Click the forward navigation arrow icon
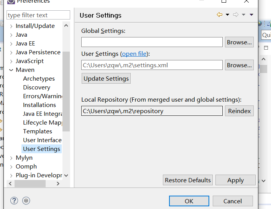This screenshot has height=209, width=271. point(236,15)
